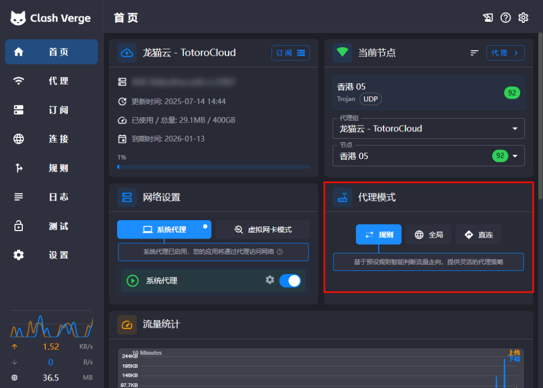
Task: Open the 日志 page via its icon
Action: coord(18,197)
